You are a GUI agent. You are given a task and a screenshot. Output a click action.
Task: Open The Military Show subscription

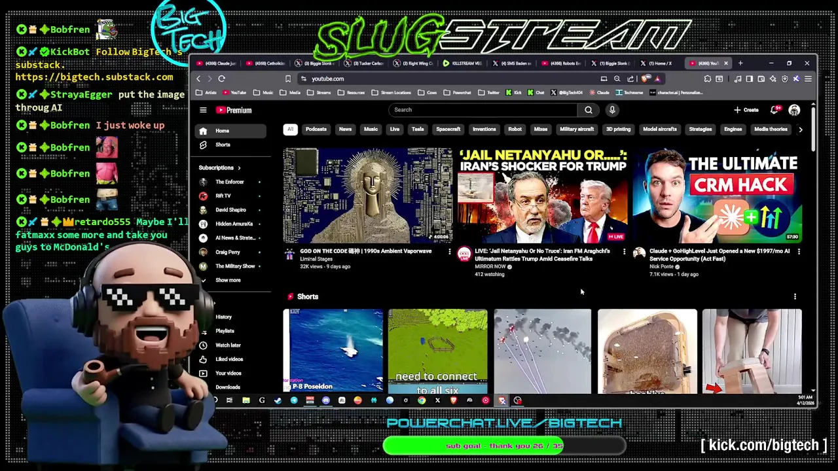[x=230, y=266]
